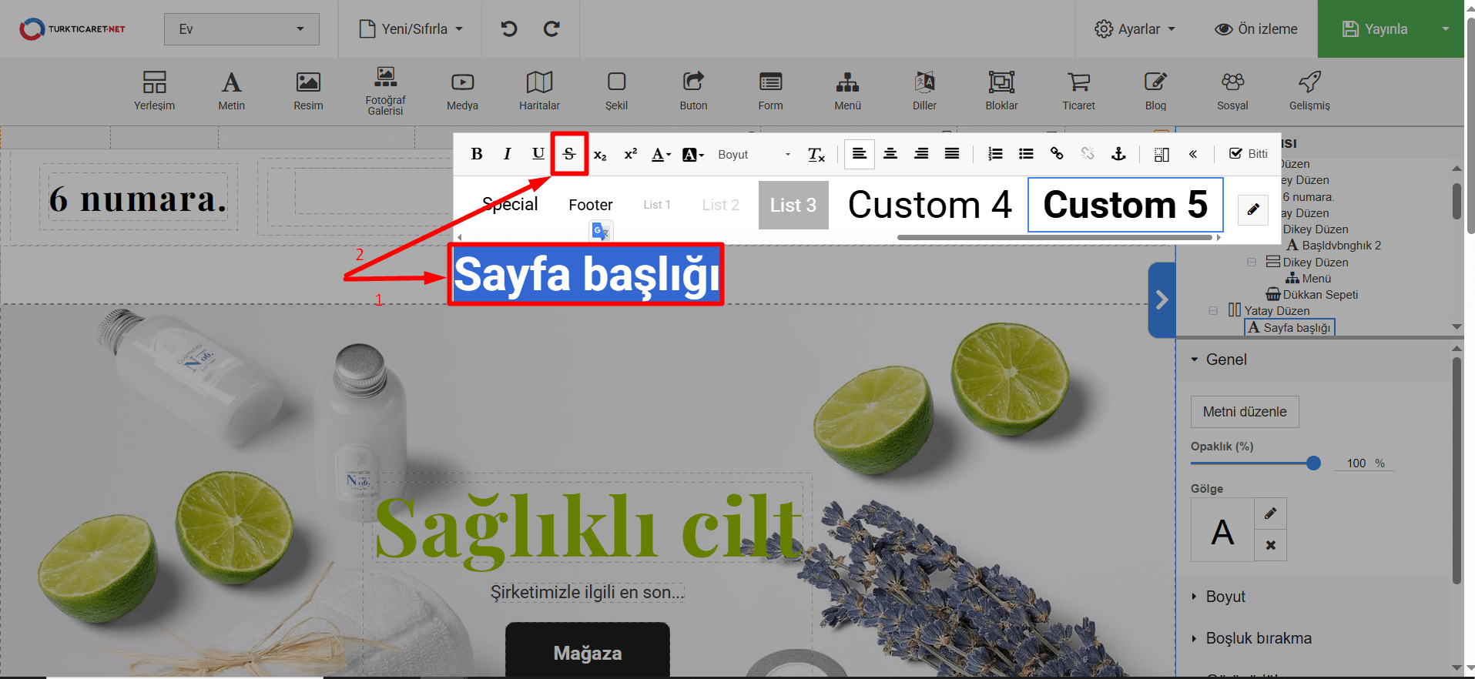Add a Resim image element
The width and height of the screenshot is (1475, 679).
(308, 91)
